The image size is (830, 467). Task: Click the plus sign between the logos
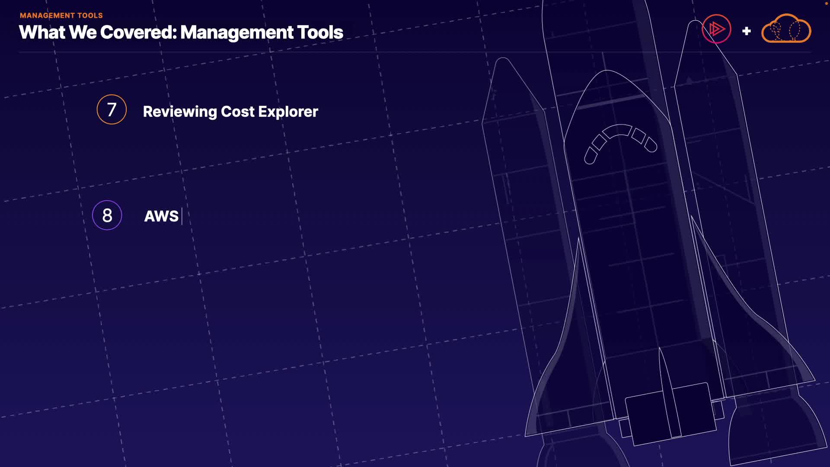point(746,31)
